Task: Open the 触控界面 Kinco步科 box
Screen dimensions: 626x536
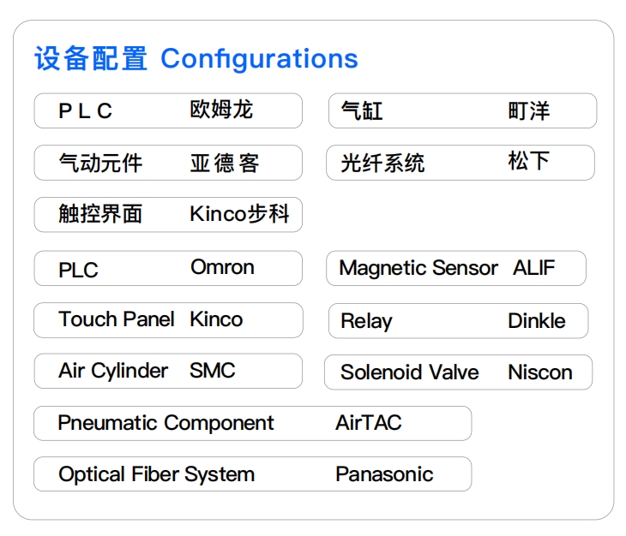Action: pyautogui.click(x=168, y=214)
